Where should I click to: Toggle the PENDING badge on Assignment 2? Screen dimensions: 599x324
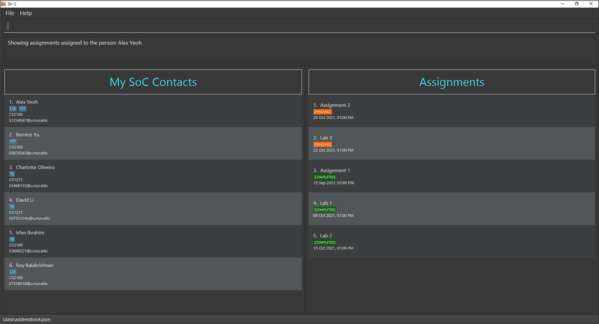(x=322, y=112)
